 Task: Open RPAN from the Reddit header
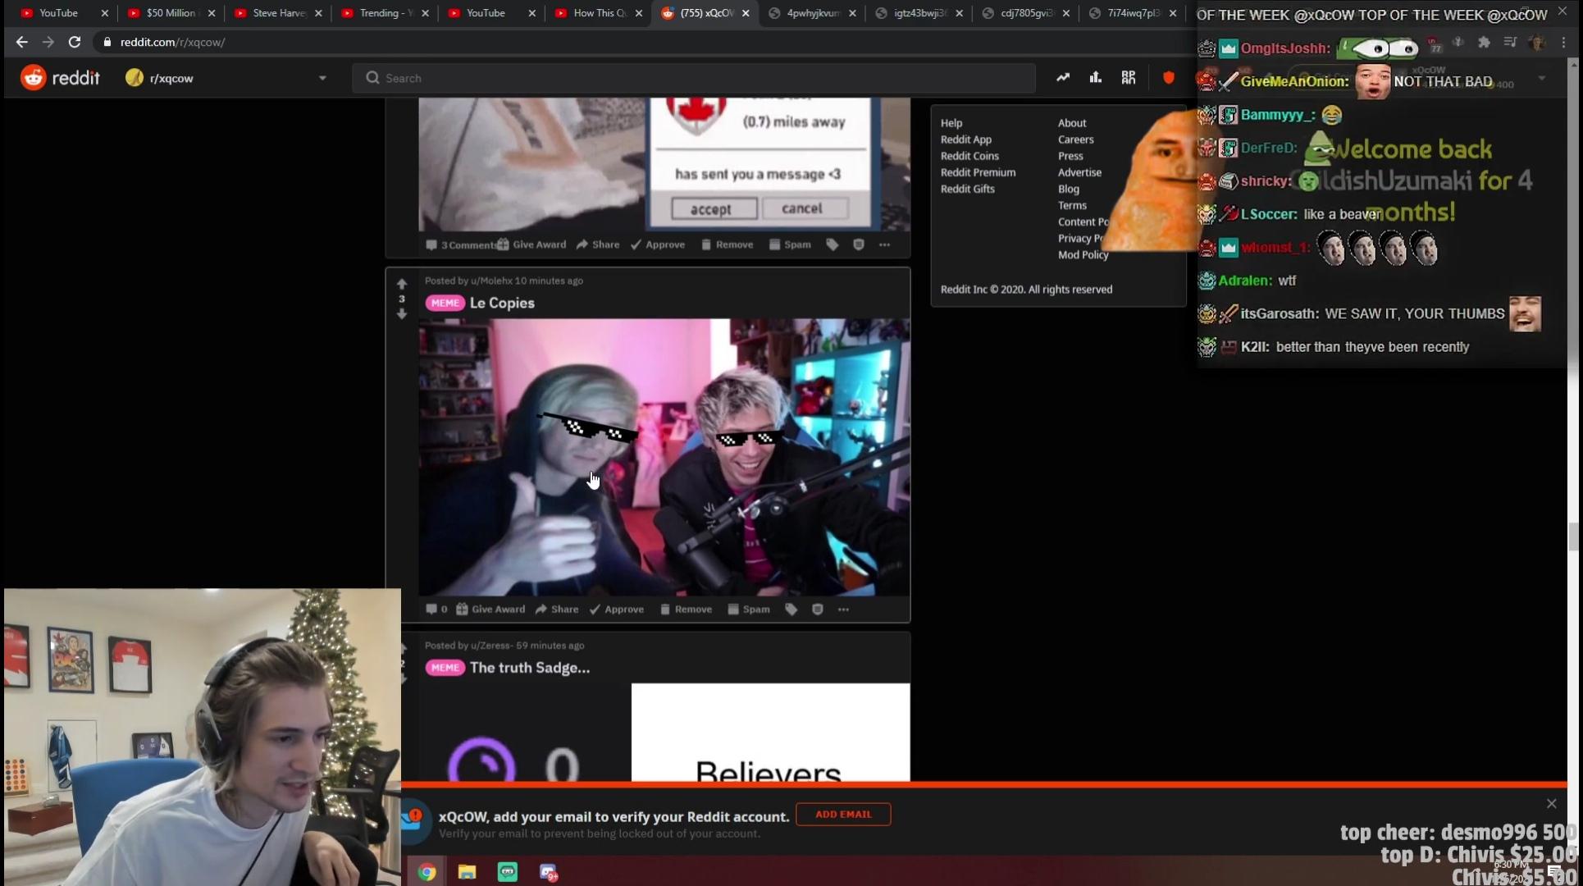pos(1128,77)
